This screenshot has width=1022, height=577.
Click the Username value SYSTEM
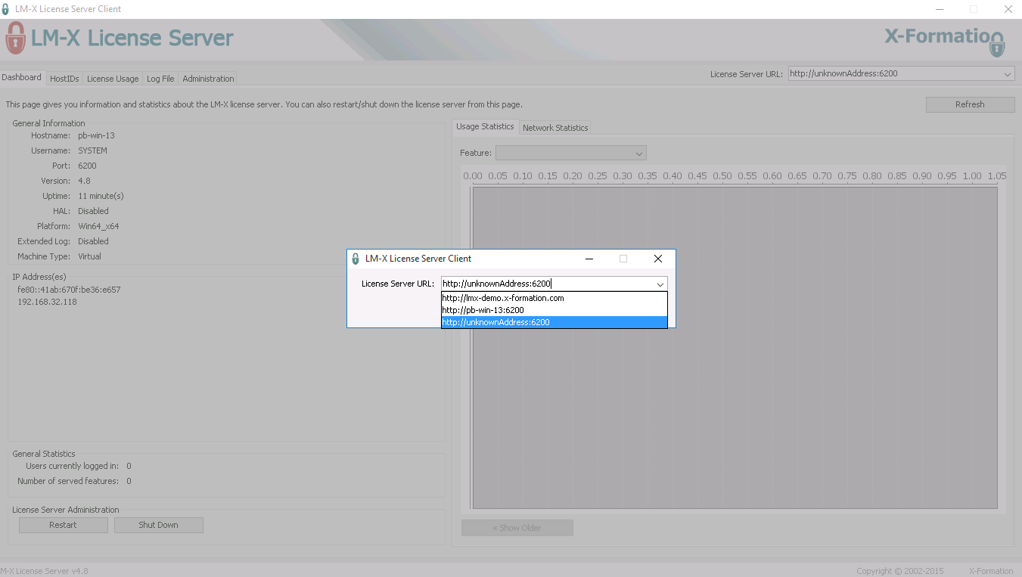tap(92, 150)
